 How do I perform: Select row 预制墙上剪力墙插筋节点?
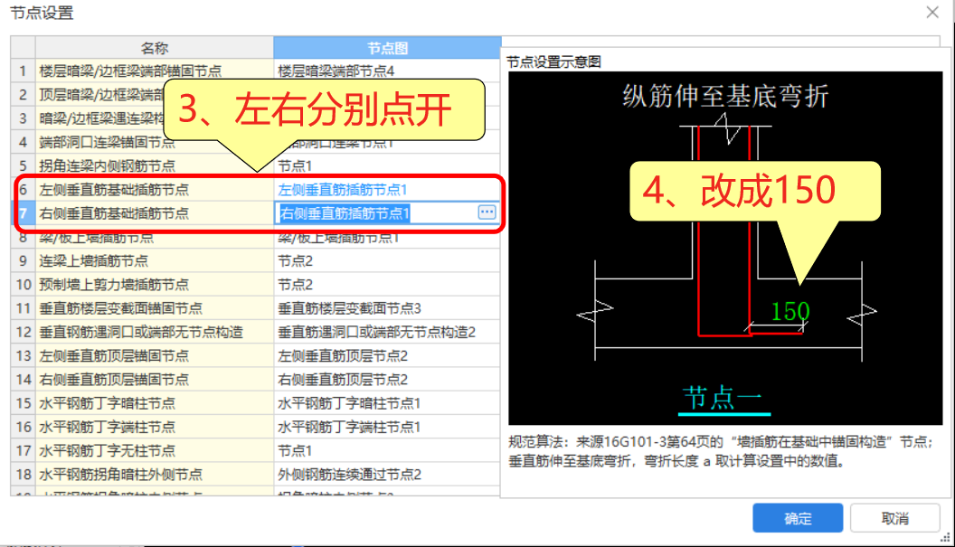coord(155,285)
